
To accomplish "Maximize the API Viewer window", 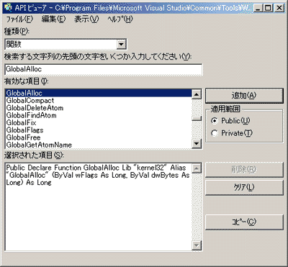I will [267, 9].
